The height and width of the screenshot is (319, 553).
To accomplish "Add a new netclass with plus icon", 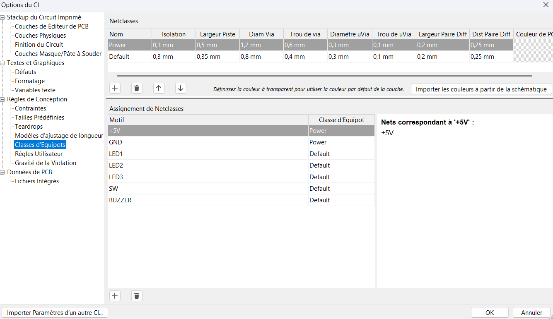I will pos(115,88).
